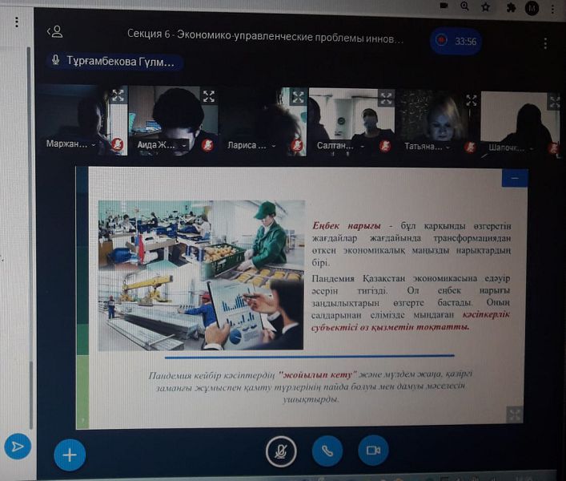The width and height of the screenshot is (566, 481).
Task: Expand the Лариса webcam to fullscreen
Action: [x=297, y=97]
